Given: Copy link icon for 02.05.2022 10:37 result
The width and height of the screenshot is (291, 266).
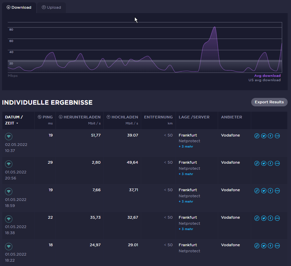Looking at the screenshot, I should pyautogui.click(x=257, y=136).
